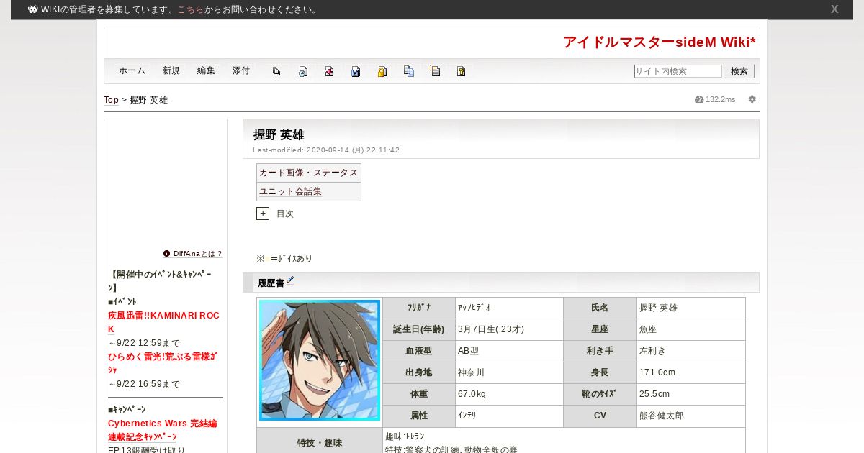Viewport: 864px width, 453px height.
Task: Dismiss the top banner with X
Action: pyautogui.click(x=834, y=9)
